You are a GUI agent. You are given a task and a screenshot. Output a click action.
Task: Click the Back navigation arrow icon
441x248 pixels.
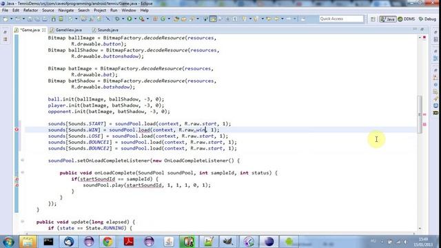pos(276,19)
